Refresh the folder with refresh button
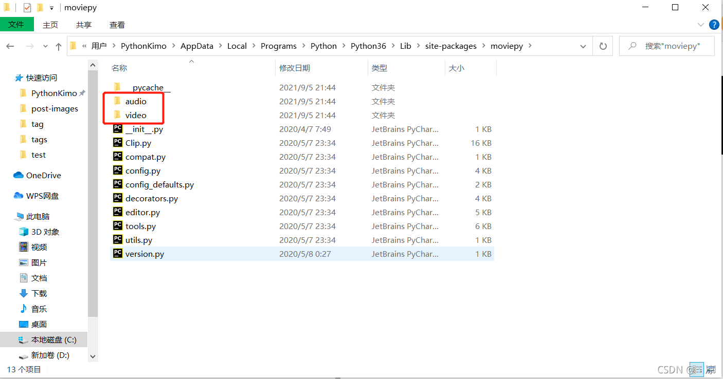The width and height of the screenshot is (723, 379). click(603, 46)
